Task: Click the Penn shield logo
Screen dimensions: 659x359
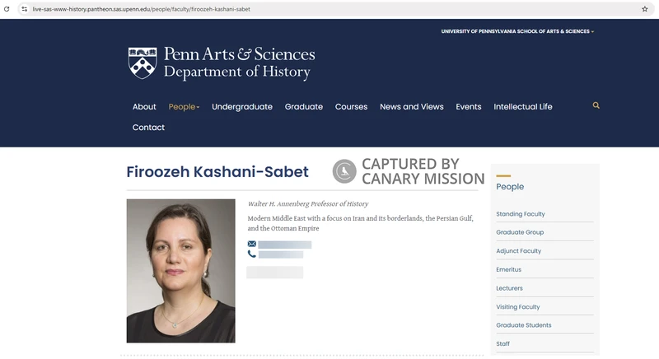Action: [142, 63]
